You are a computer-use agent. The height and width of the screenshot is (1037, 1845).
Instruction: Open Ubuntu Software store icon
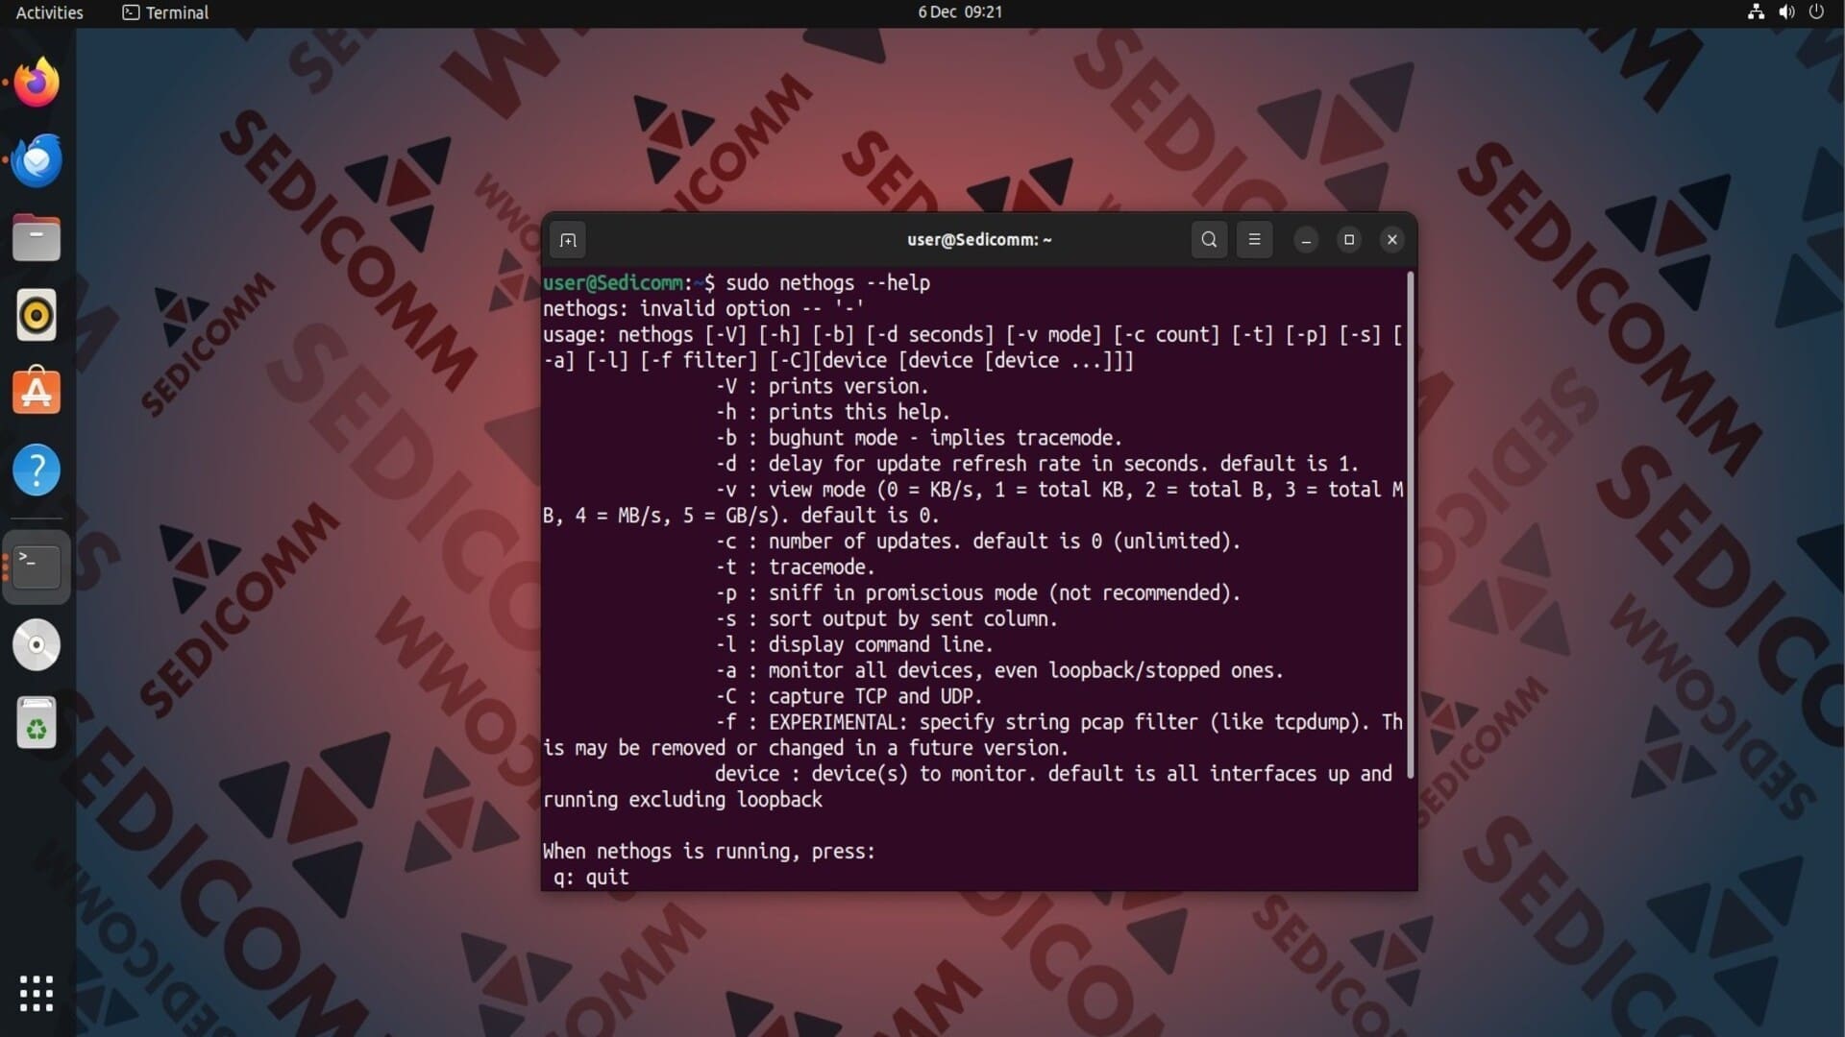(x=37, y=392)
